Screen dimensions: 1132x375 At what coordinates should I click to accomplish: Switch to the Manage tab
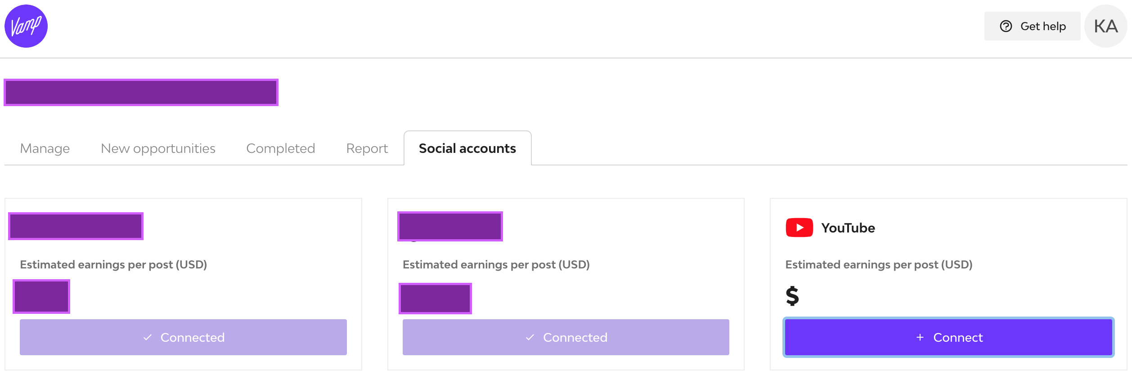coord(45,148)
